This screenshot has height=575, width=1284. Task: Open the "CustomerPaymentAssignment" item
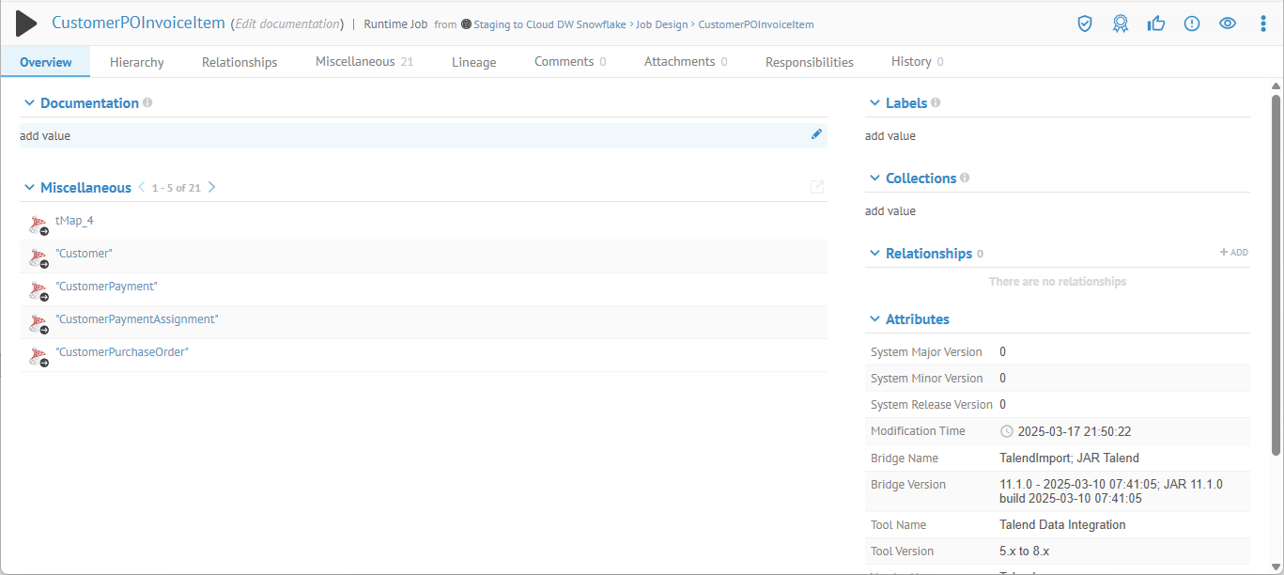point(137,319)
